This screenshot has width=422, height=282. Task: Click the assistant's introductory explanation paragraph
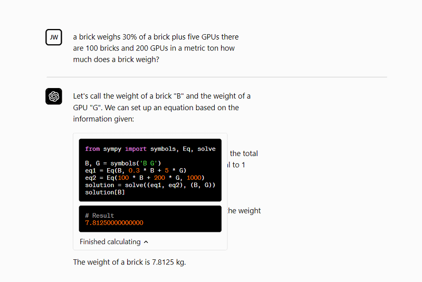point(162,108)
